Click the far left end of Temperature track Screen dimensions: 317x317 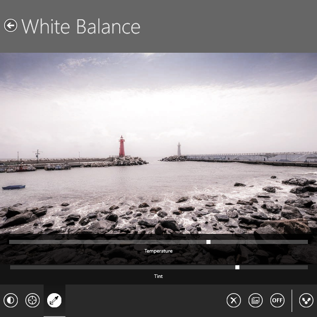coord(11,242)
